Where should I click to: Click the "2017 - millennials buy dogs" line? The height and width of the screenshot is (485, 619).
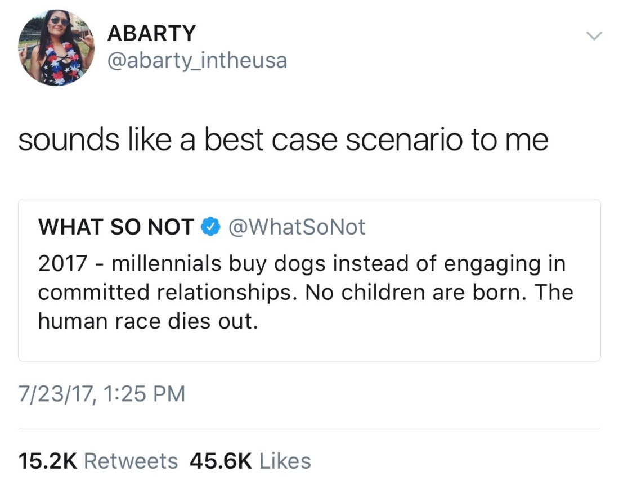click(301, 263)
